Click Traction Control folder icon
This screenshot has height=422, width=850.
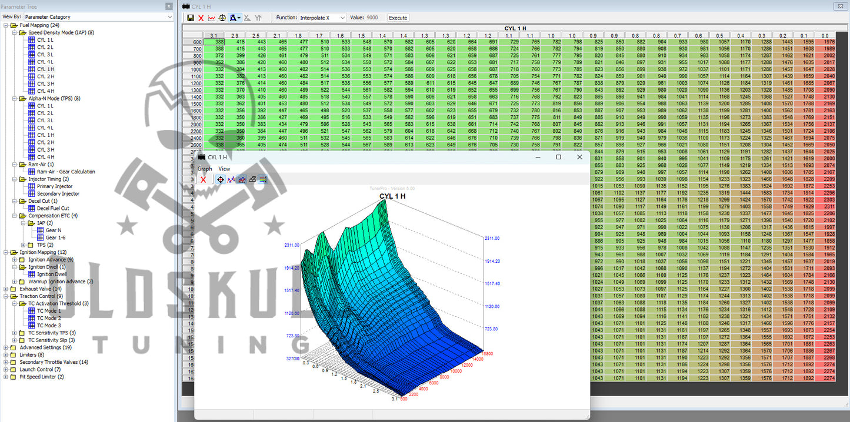click(14, 296)
